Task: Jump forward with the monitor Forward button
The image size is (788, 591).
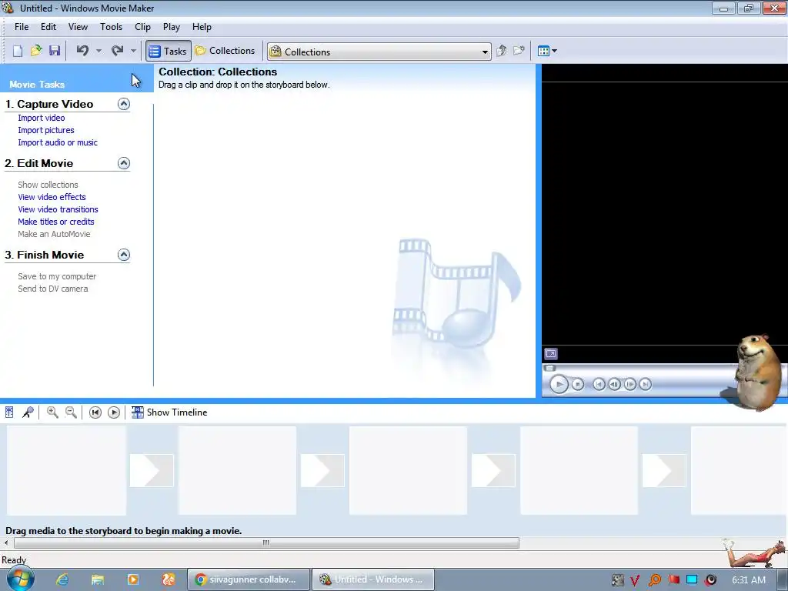Action: point(646,385)
